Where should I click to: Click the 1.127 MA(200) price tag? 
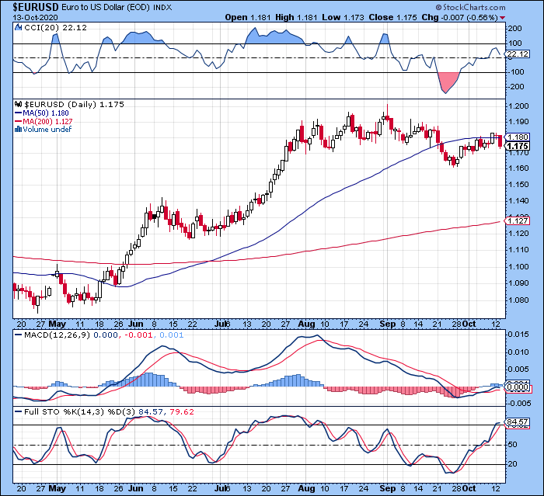(x=518, y=220)
